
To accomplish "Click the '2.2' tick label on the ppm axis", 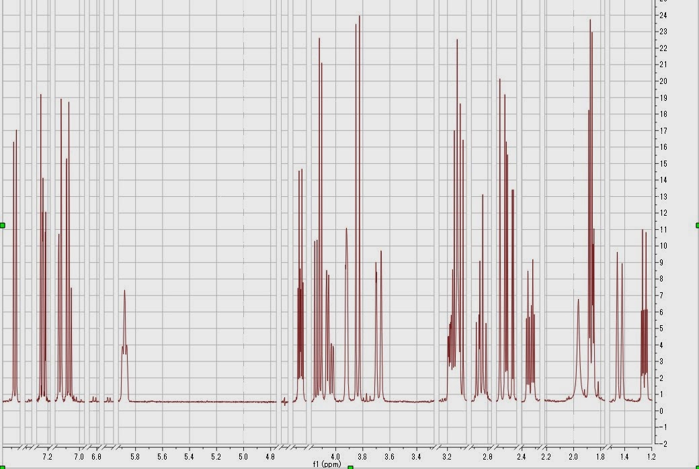I will click(x=546, y=457).
